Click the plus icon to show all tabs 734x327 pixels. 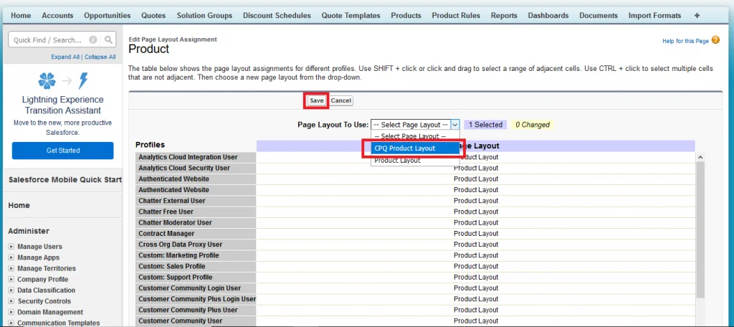[x=697, y=15]
